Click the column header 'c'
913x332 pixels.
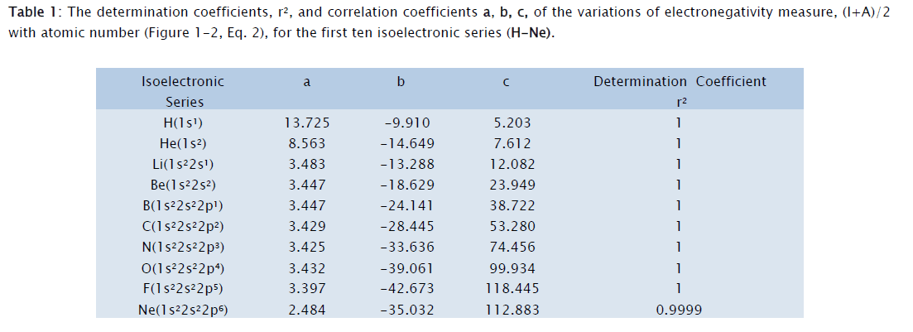tap(507, 81)
